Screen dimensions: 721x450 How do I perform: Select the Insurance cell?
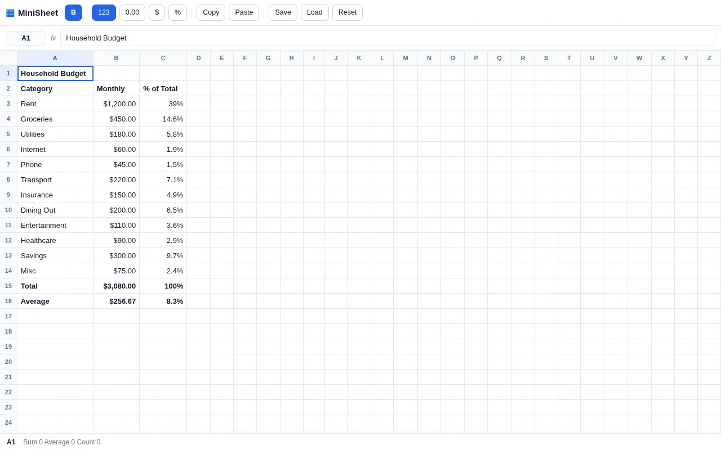pos(55,195)
